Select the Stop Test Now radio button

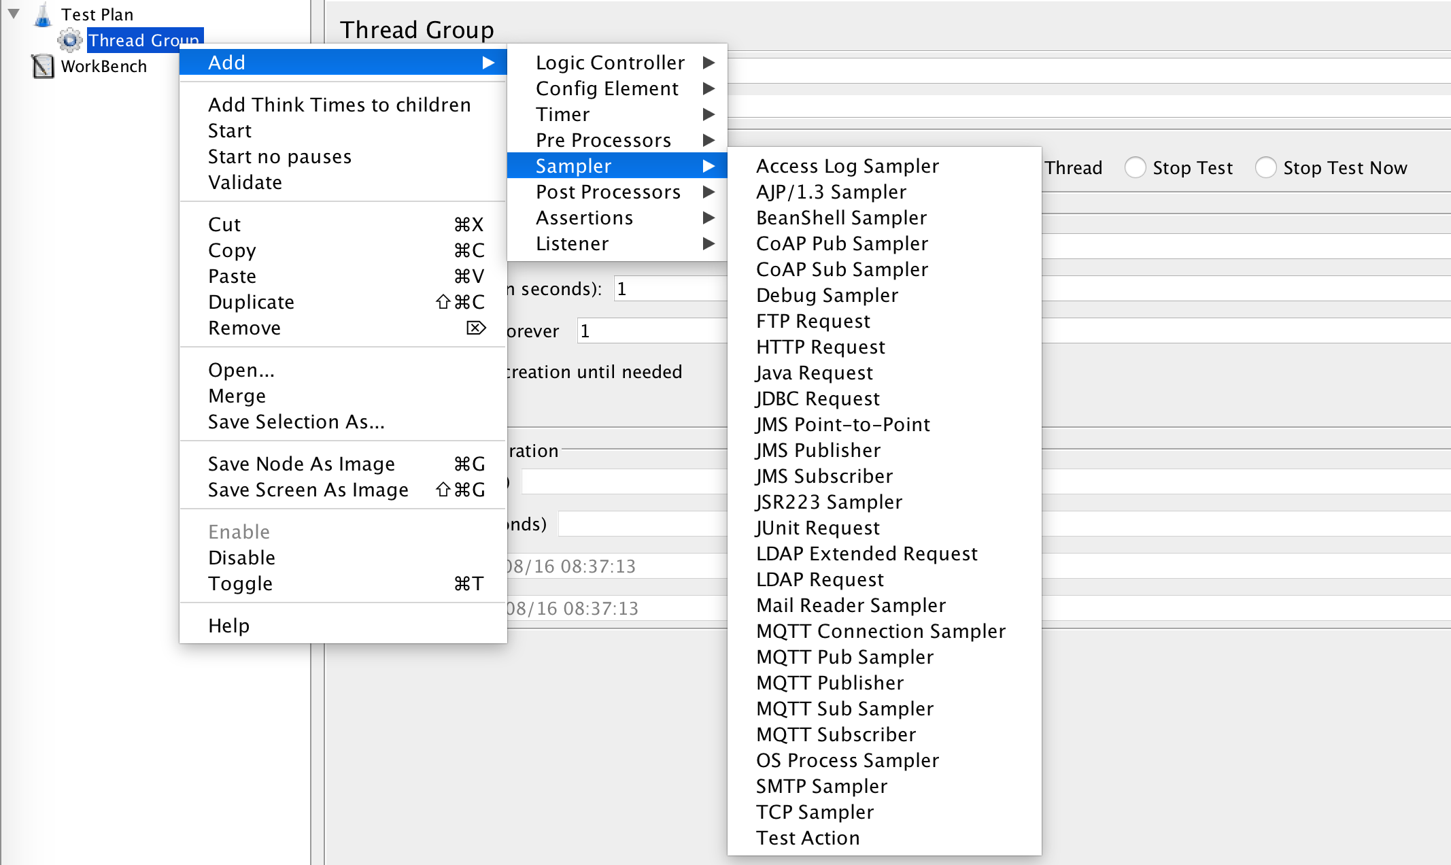1265,167
